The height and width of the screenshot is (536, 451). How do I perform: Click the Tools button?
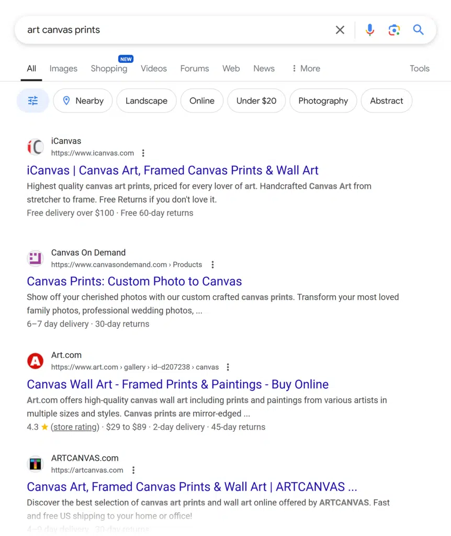(x=420, y=69)
